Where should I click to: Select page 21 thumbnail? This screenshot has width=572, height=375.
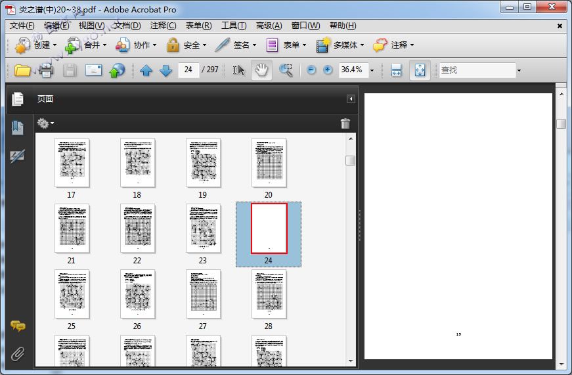pyautogui.click(x=72, y=229)
